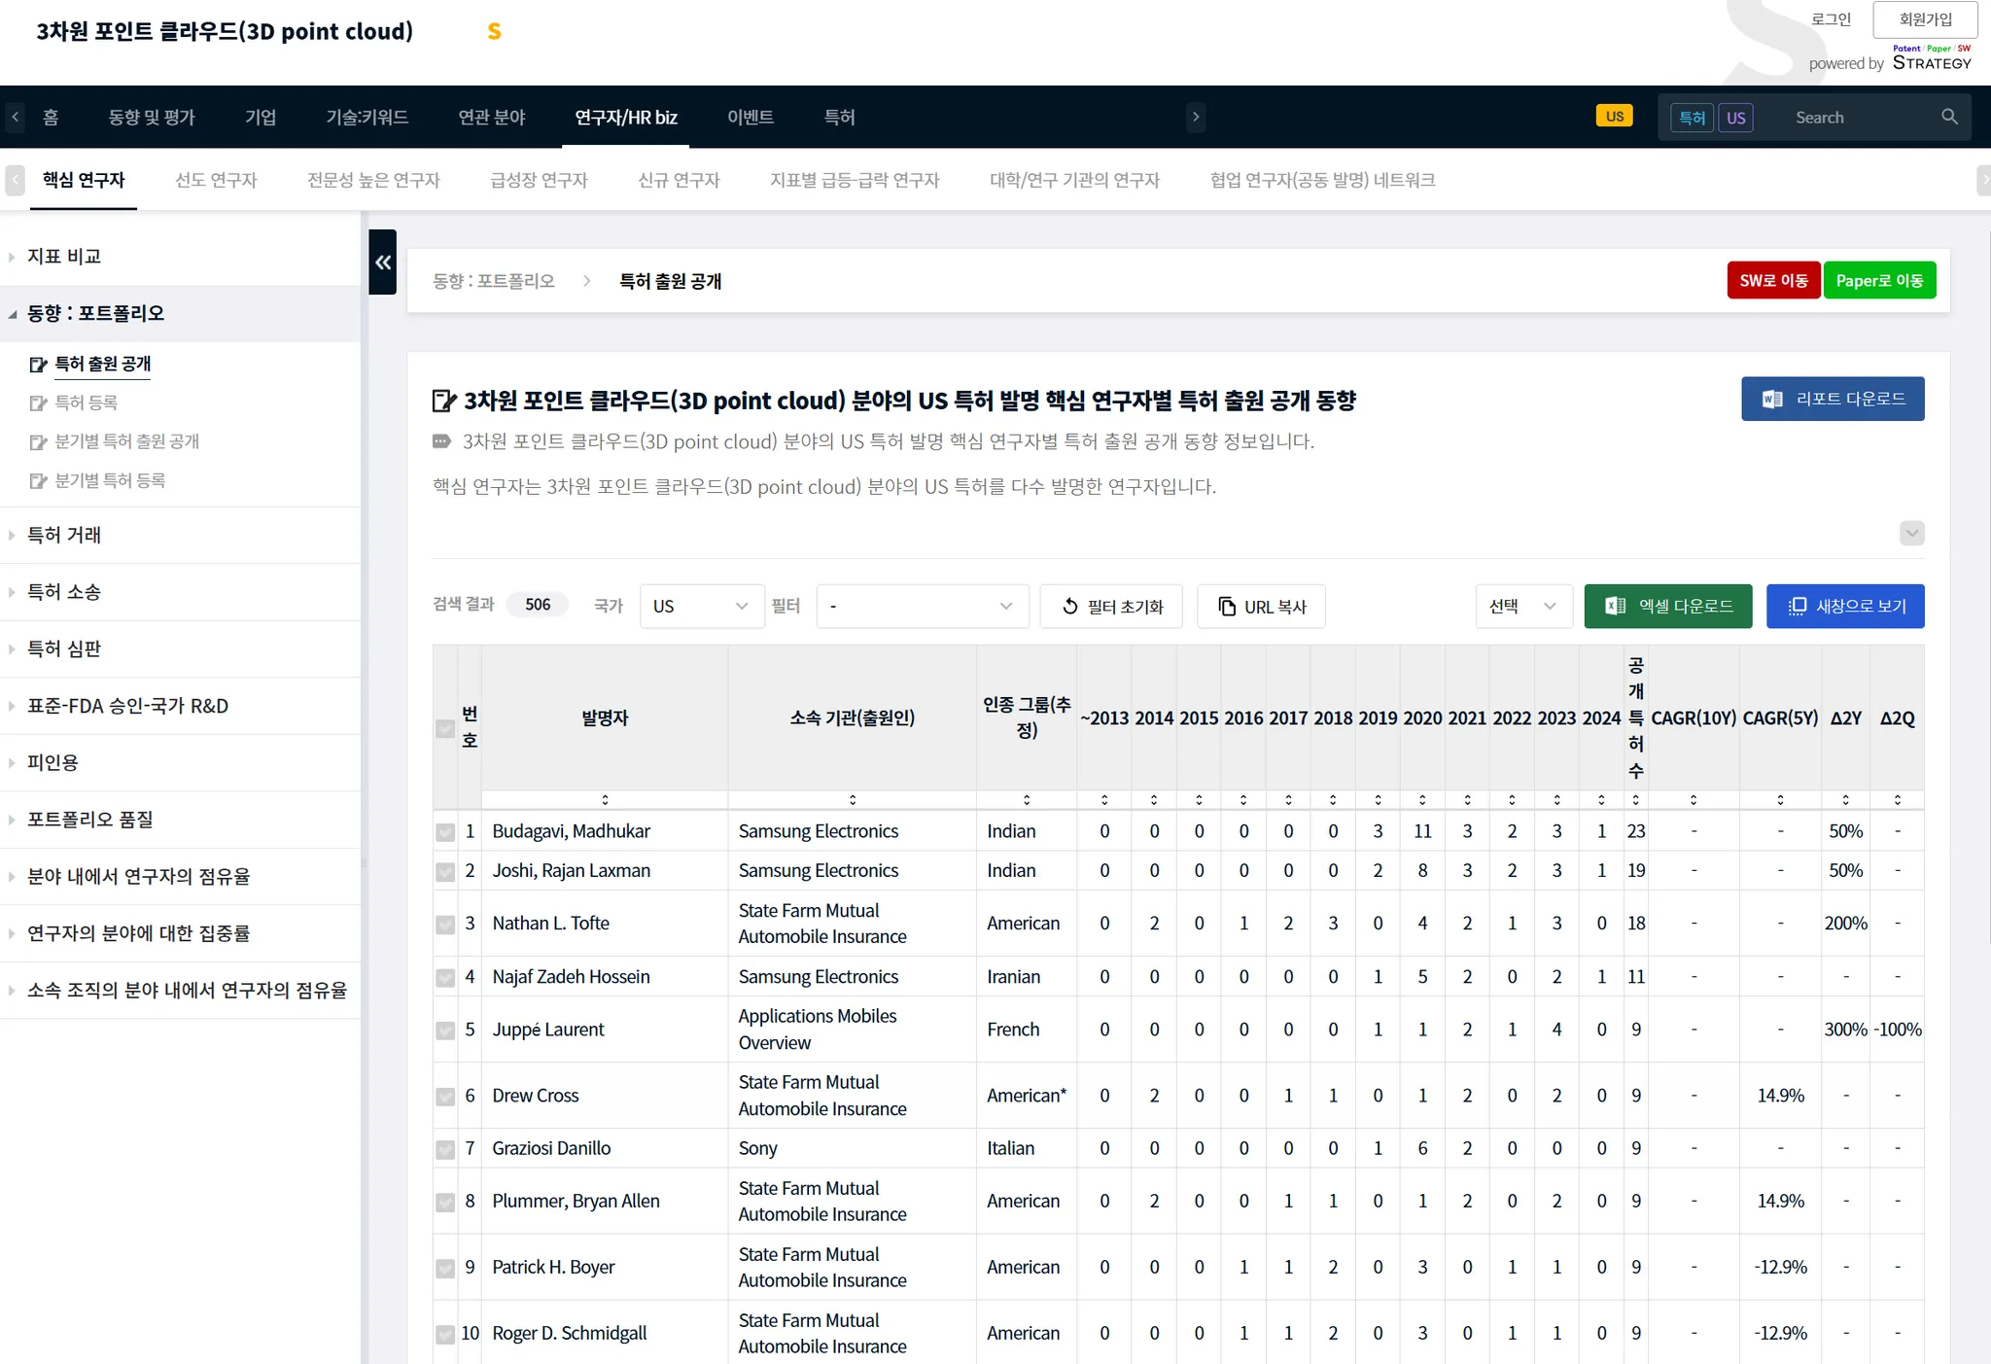
Task: Click the yellow US country badge
Action: (x=1614, y=117)
